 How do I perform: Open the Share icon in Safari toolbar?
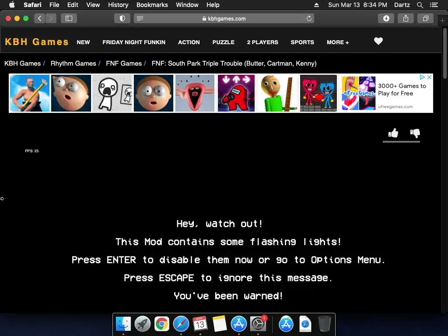coord(406,18)
